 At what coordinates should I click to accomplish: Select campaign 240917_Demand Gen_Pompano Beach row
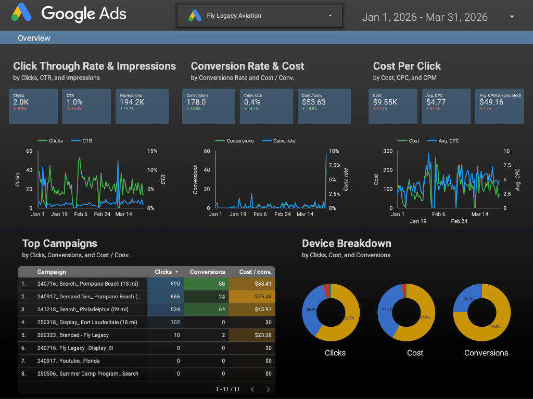(x=146, y=297)
